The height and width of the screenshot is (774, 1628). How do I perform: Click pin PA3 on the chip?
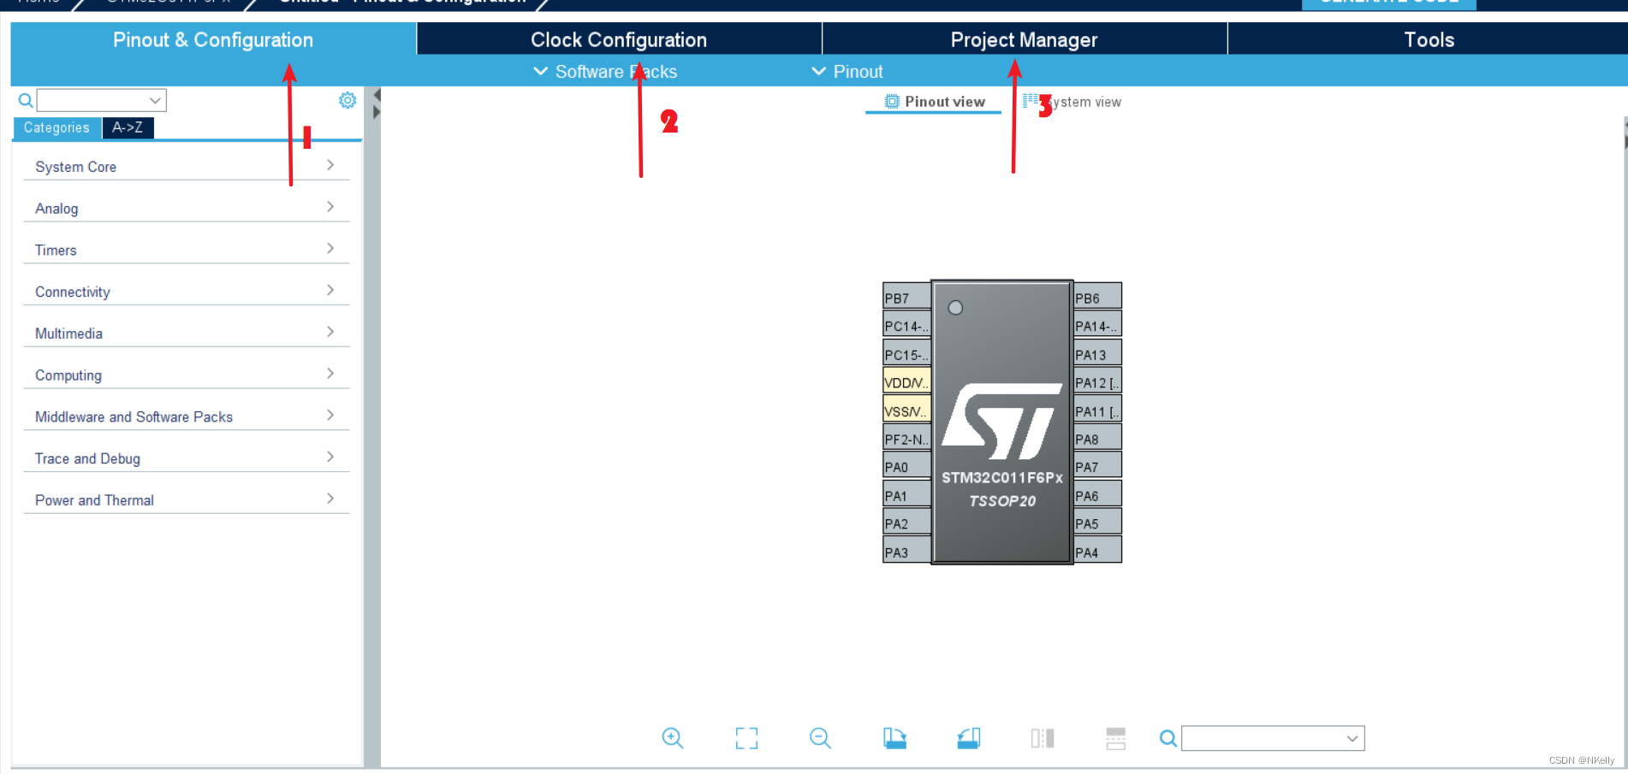point(906,551)
